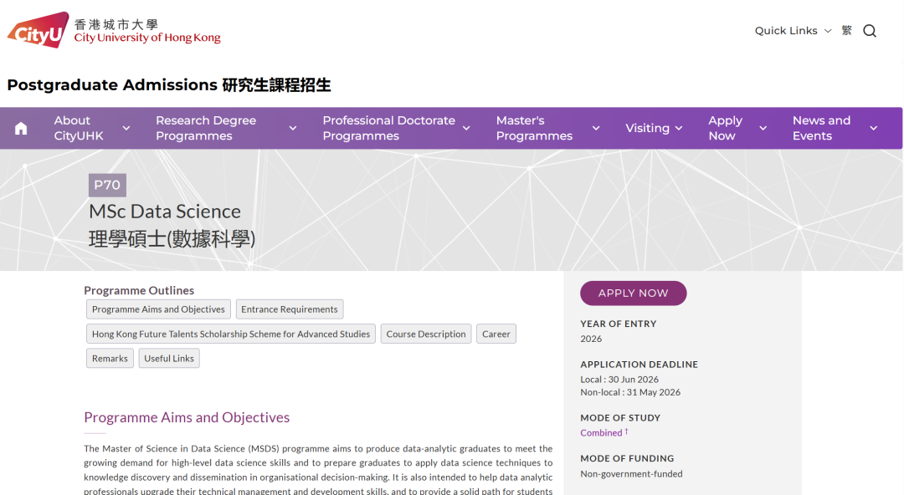Open the CityU logo homepage link
This screenshot has height=495, width=904.
114,30
